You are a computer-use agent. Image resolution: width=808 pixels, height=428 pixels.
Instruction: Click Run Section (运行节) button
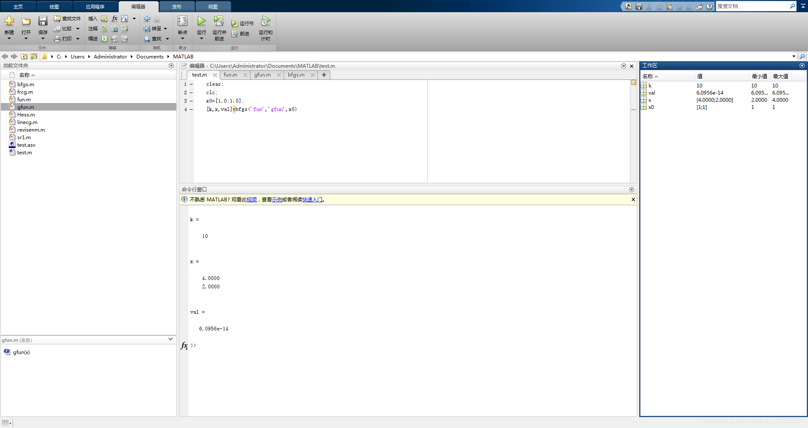(x=243, y=24)
